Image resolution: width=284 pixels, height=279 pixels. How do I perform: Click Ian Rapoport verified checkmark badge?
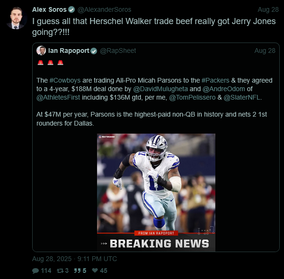pyautogui.click(x=94, y=51)
